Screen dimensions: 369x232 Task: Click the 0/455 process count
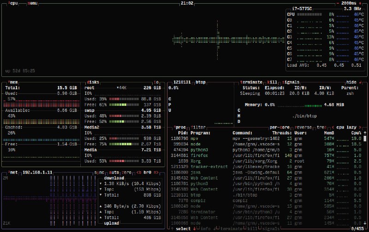(357, 229)
